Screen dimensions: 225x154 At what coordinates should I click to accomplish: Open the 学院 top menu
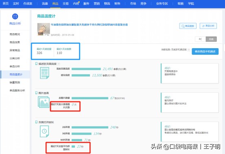[x=191, y=4]
